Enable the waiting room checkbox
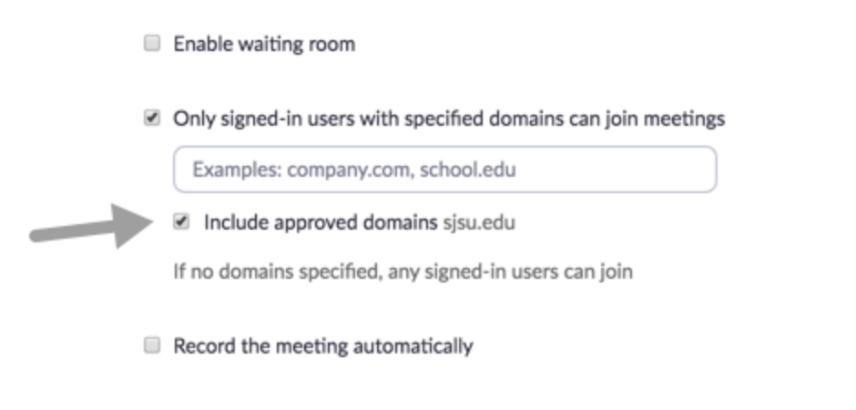 coord(152,44)
